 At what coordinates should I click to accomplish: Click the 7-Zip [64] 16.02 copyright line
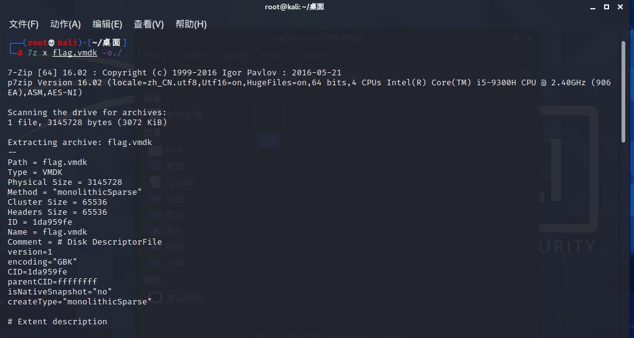pyautogui.click(x=175, y=73)
